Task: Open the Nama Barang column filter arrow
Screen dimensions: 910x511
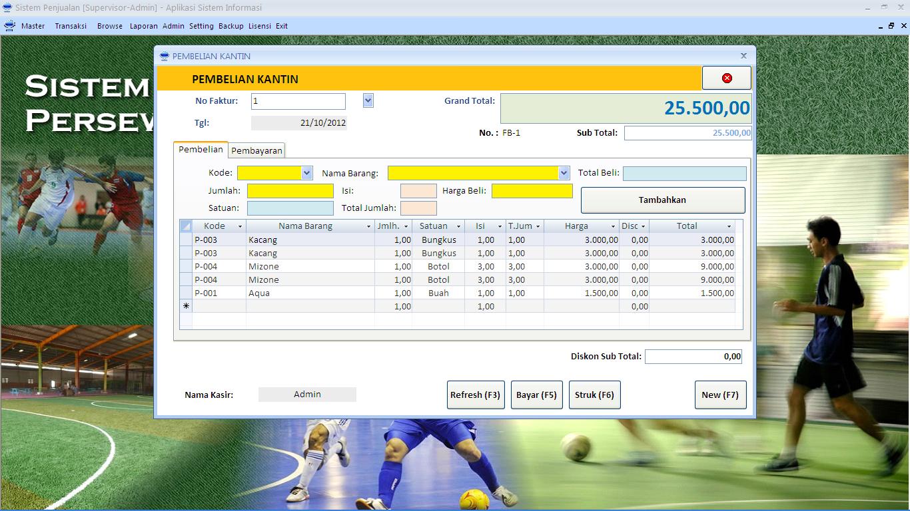Action: point(368,226)
